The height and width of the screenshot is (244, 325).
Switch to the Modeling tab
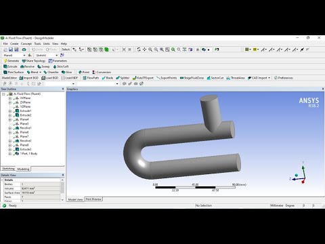coord(23,169)
